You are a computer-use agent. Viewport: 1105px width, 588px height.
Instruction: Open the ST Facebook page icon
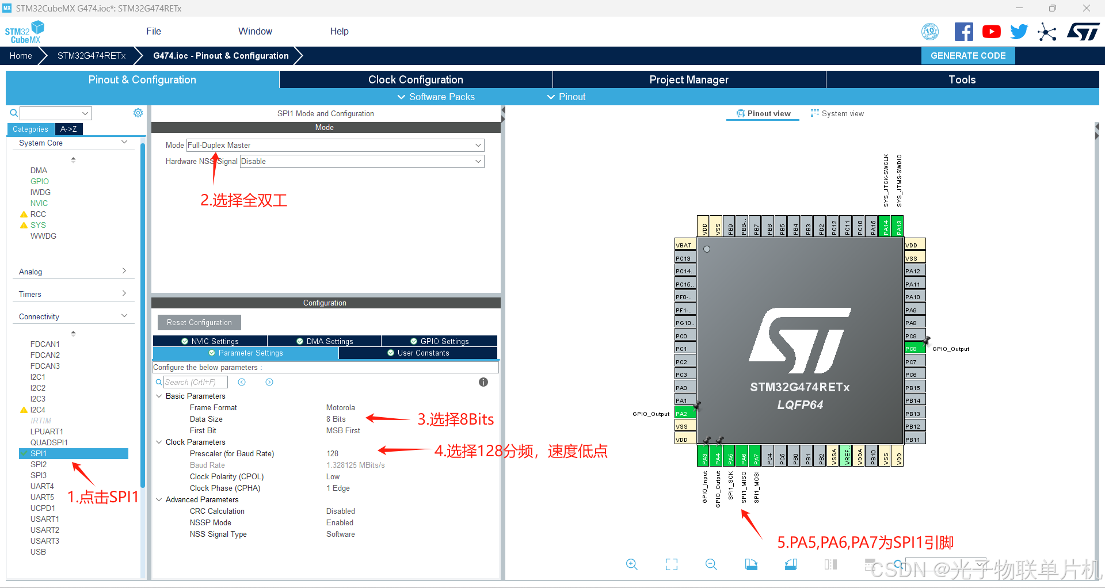click(964, 32)
